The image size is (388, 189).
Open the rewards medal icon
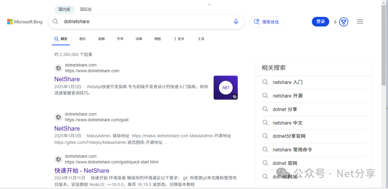[343, 22]
